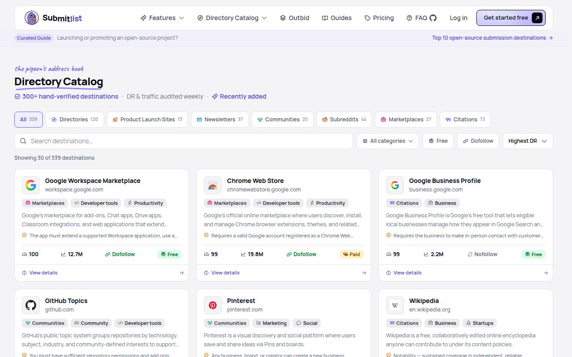
Task: Click the 300+ hand-verified destinations text
Action: 70,96
